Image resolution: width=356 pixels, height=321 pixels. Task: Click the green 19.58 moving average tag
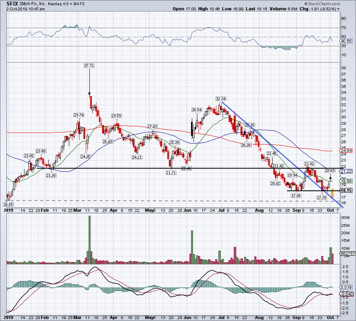coord(346,181)
